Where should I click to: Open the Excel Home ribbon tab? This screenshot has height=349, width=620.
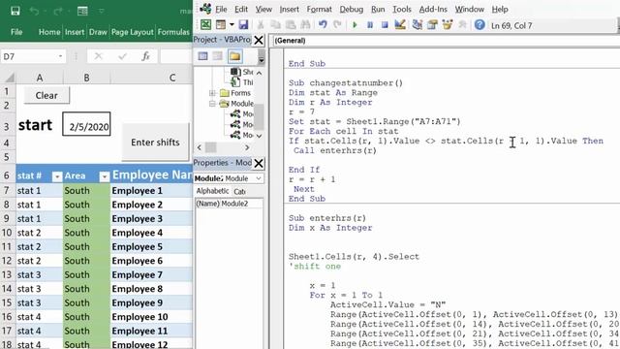click(49, 32)
